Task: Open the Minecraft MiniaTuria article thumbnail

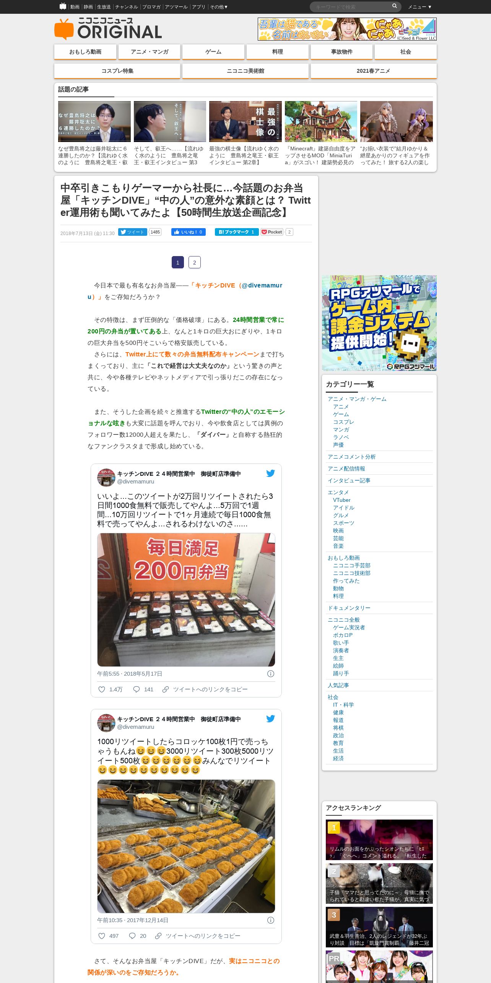Action: click(321, 121)
